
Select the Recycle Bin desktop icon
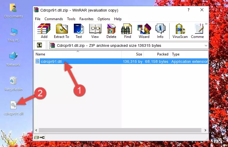pyautogui.click(x=14, y=84)
